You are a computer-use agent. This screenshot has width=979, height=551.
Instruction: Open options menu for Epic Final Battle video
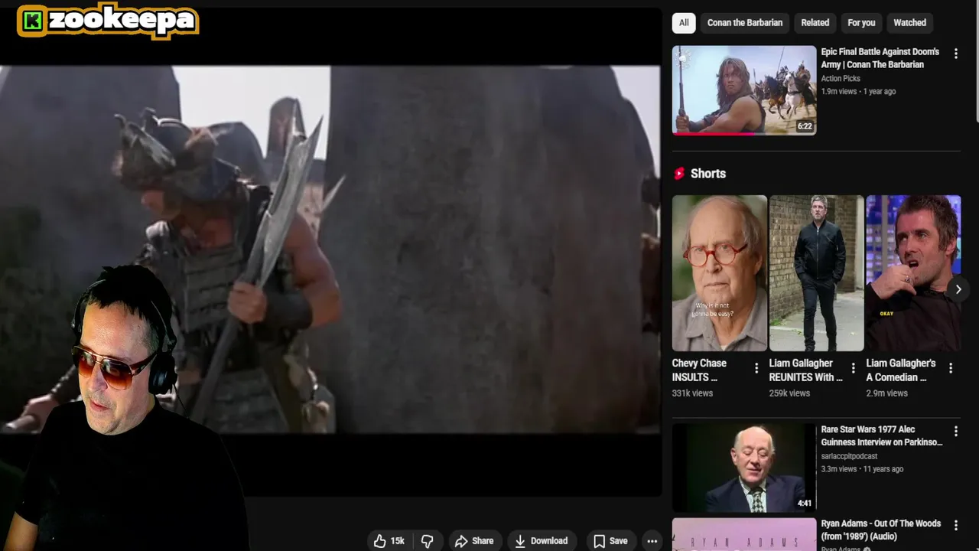(955, 54)
